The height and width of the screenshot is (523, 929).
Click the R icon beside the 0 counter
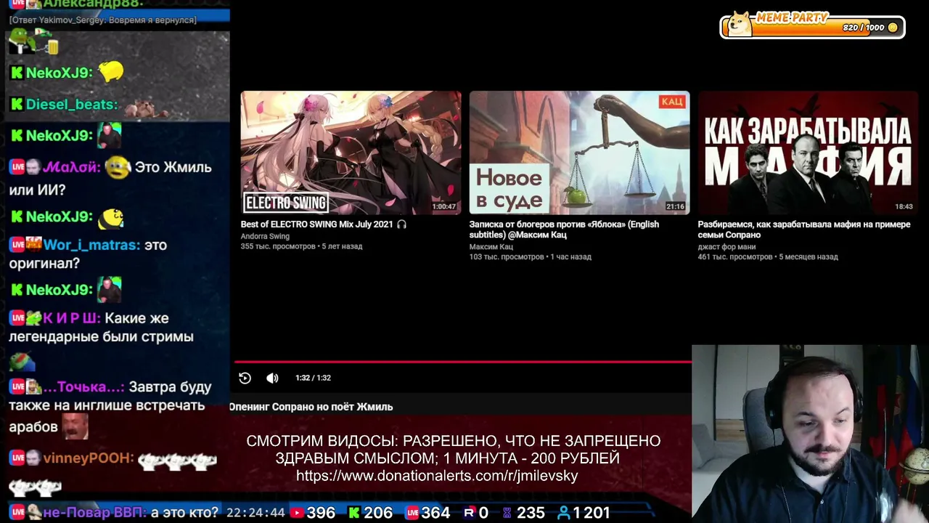coord(469,513)
